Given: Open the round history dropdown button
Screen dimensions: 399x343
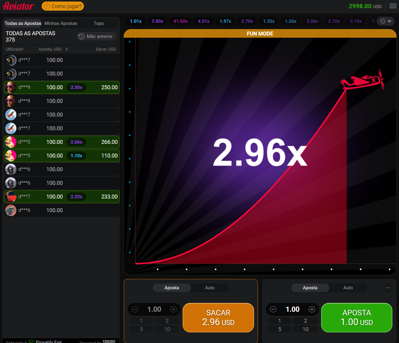Looking at the screenshot, I should pos(386,21).
